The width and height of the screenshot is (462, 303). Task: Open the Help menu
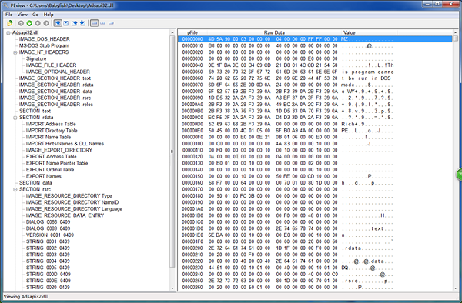pos(49,15)
